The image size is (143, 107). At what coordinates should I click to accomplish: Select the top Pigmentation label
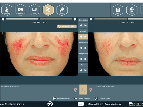click(x=83, y=20)
